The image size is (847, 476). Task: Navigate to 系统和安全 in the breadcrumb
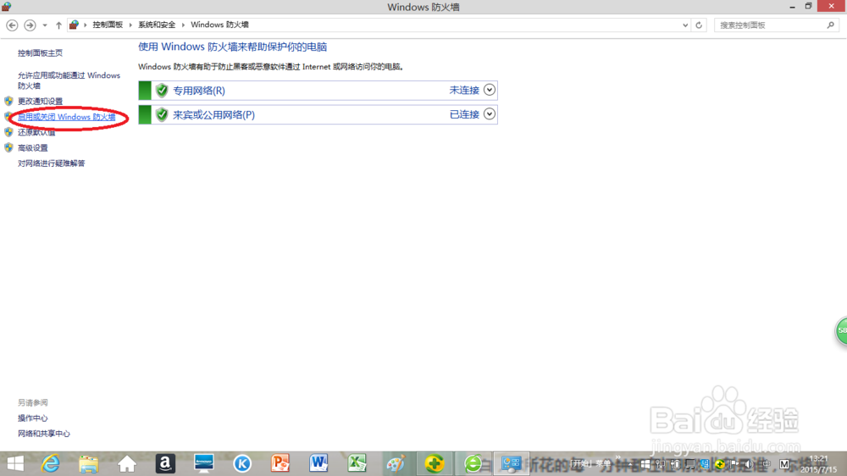157,25
